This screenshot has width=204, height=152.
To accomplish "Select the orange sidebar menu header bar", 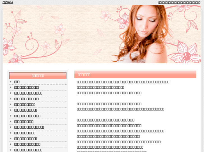I will click(38, 76).
